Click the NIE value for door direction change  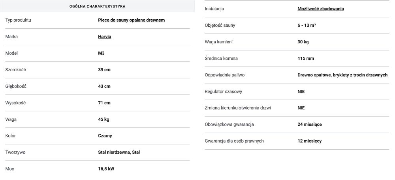pyautogui.click(x=301, y=108)
